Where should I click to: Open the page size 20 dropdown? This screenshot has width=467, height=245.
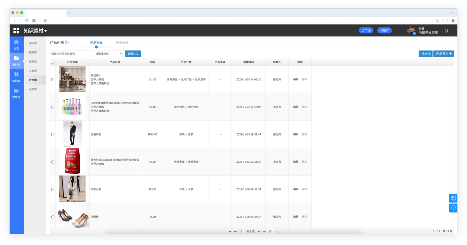click(x=272, y=232)
